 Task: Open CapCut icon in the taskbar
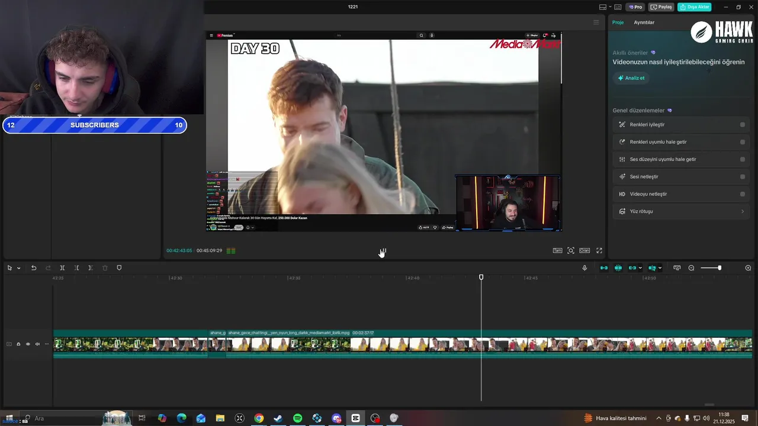(x=355, y=418)
